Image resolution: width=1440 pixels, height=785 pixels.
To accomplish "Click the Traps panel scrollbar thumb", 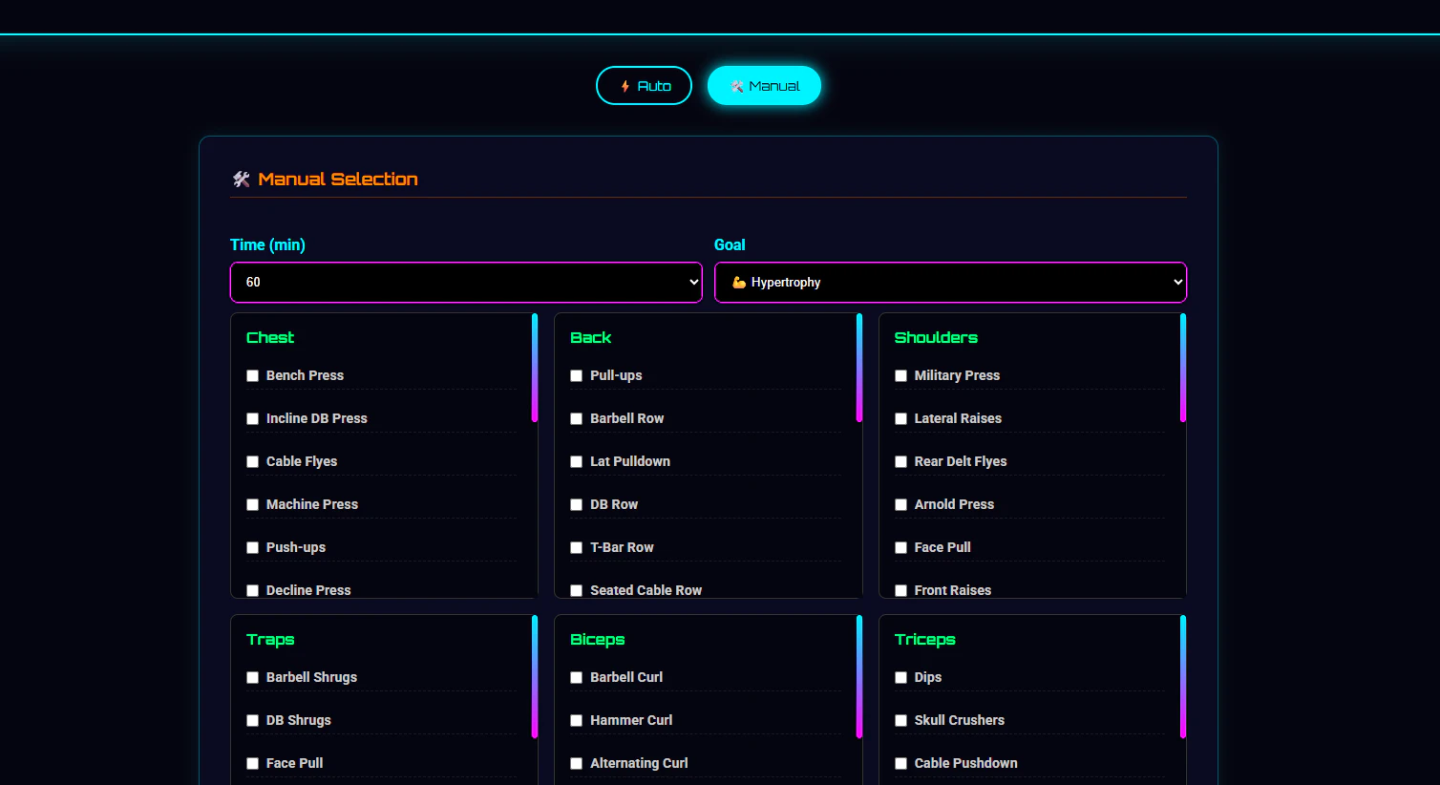I will point(535,677).
